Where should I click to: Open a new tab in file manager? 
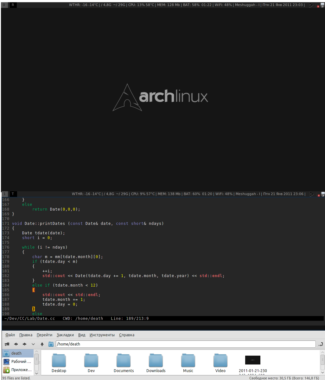[x=7, y=344]
